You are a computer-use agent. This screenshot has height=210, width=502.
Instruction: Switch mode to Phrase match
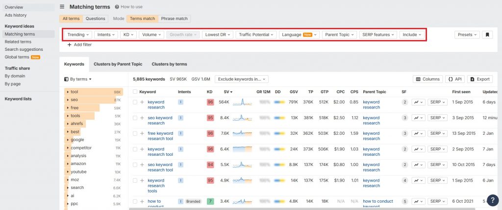[174, 19]
